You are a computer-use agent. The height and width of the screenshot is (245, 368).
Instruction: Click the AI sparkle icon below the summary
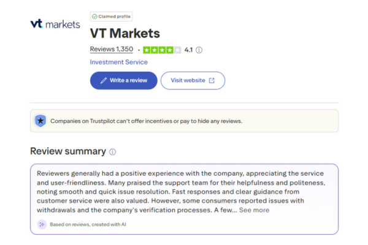42,224
